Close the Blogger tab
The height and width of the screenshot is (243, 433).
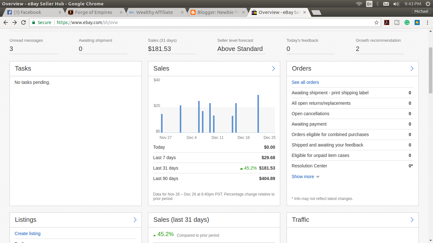(243, 12)
